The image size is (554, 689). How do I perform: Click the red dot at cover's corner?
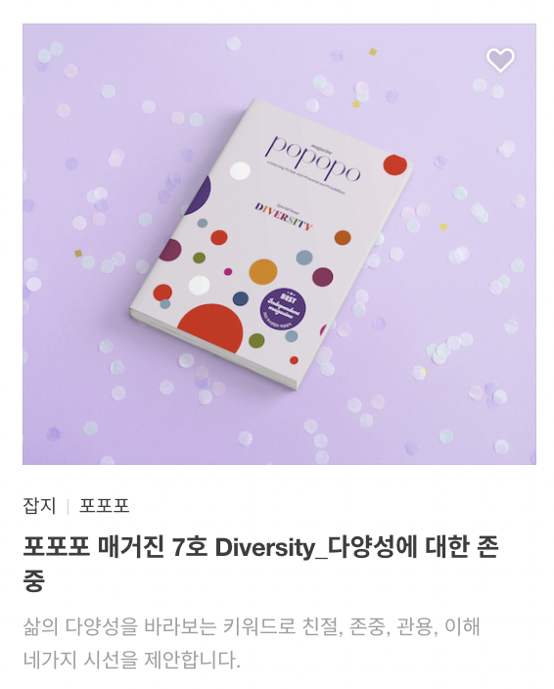pos(394,164)
